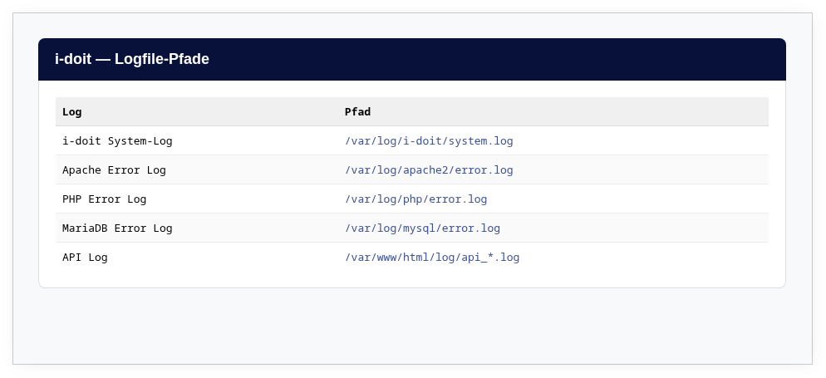Click the Log column header

pos(72,112)
